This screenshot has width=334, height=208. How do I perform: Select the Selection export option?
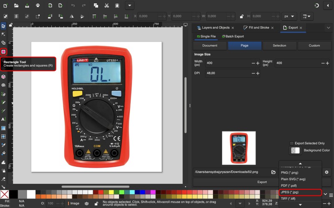point(279,45)
